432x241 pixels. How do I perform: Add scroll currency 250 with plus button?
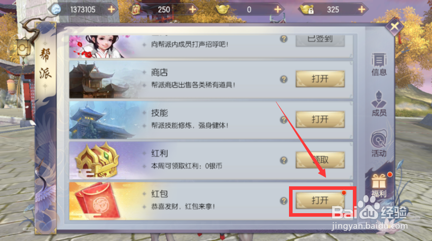[x=193, y=10]
